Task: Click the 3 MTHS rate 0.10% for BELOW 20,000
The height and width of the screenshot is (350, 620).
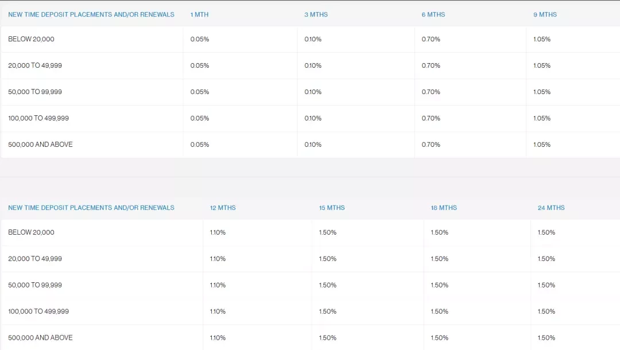Action: 313,39
